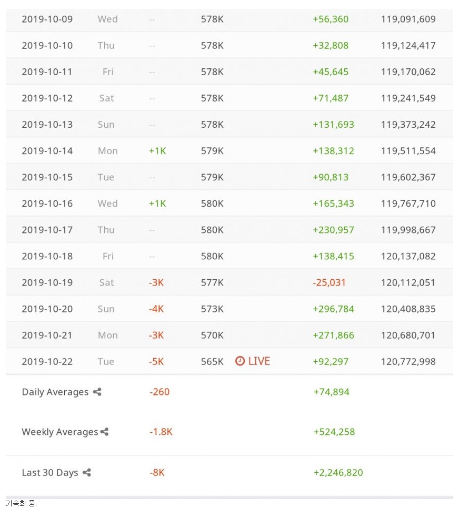Screen dimensions: 469x508
Task: Click the +296,784 views gain
Action: pos(333,309)
